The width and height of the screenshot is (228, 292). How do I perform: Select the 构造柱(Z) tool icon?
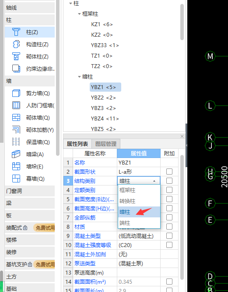16,45
